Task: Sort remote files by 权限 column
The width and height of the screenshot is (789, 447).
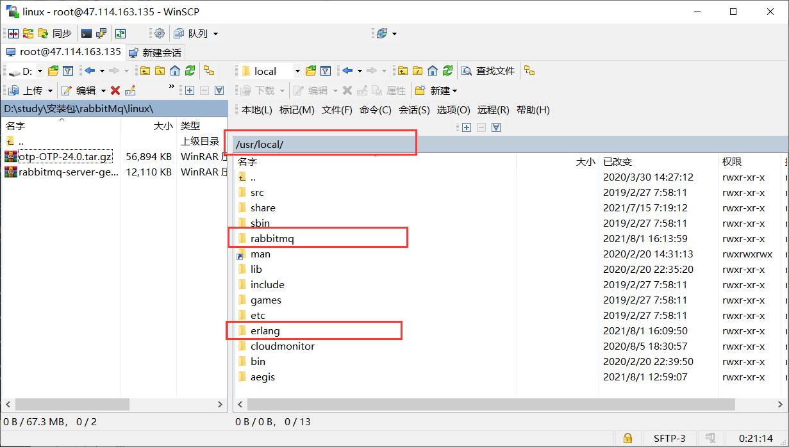Action: [750, 162]
